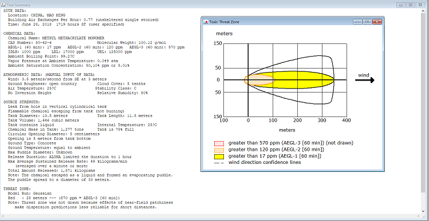Screen dimensions: 429x221
Task: Restore the Text Summary window size
Action: pos(411,5)
